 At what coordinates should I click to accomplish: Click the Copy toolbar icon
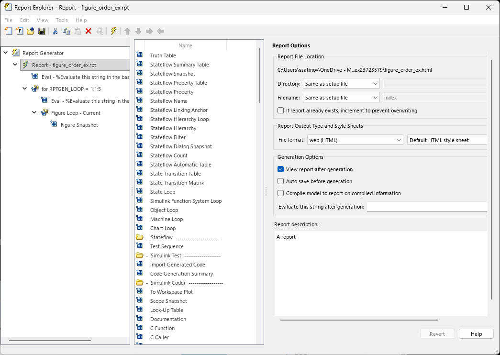tap(66, 31)
